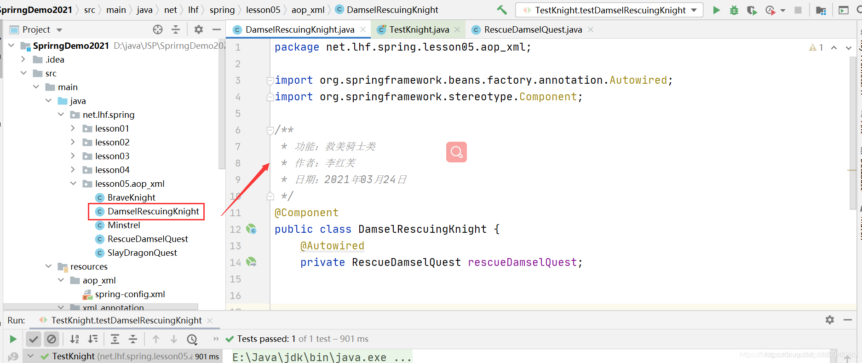
Task: Select the previous failed test arrow
Action: 156,339
